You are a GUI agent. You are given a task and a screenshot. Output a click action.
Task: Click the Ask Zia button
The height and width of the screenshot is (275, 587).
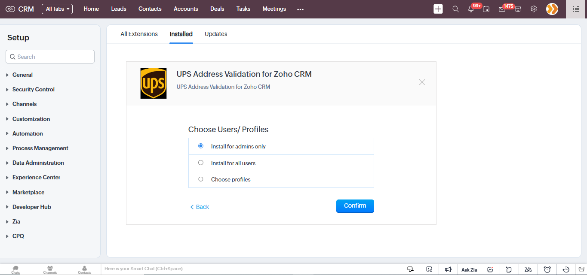click(x=469, y=269)
